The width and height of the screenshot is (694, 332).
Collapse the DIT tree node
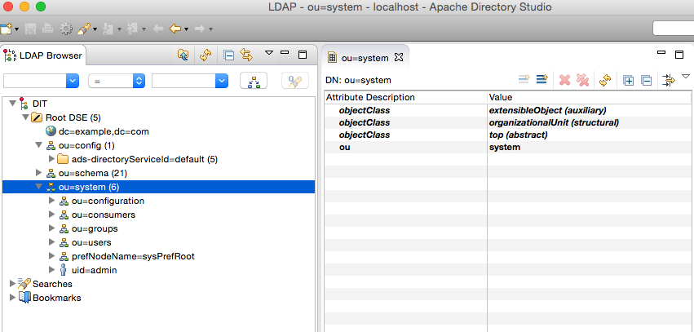[x=12, y=104]
